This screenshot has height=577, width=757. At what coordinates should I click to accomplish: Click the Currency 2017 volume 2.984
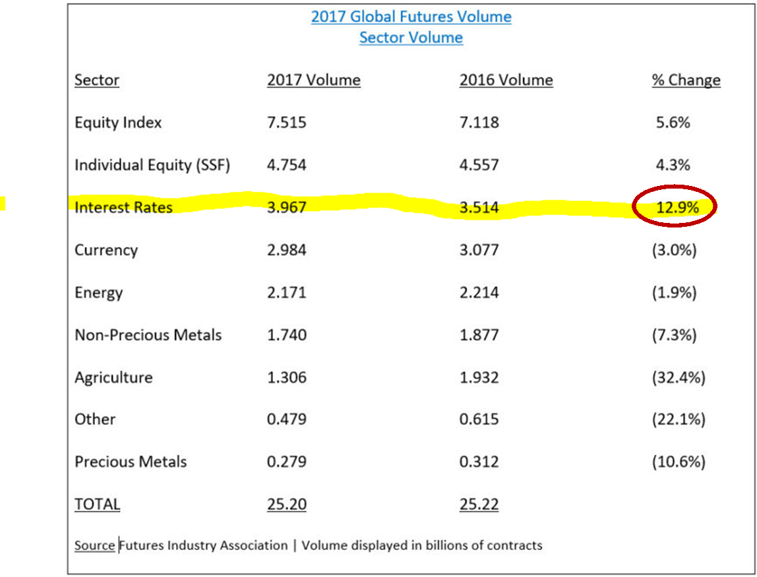[286, 251]
